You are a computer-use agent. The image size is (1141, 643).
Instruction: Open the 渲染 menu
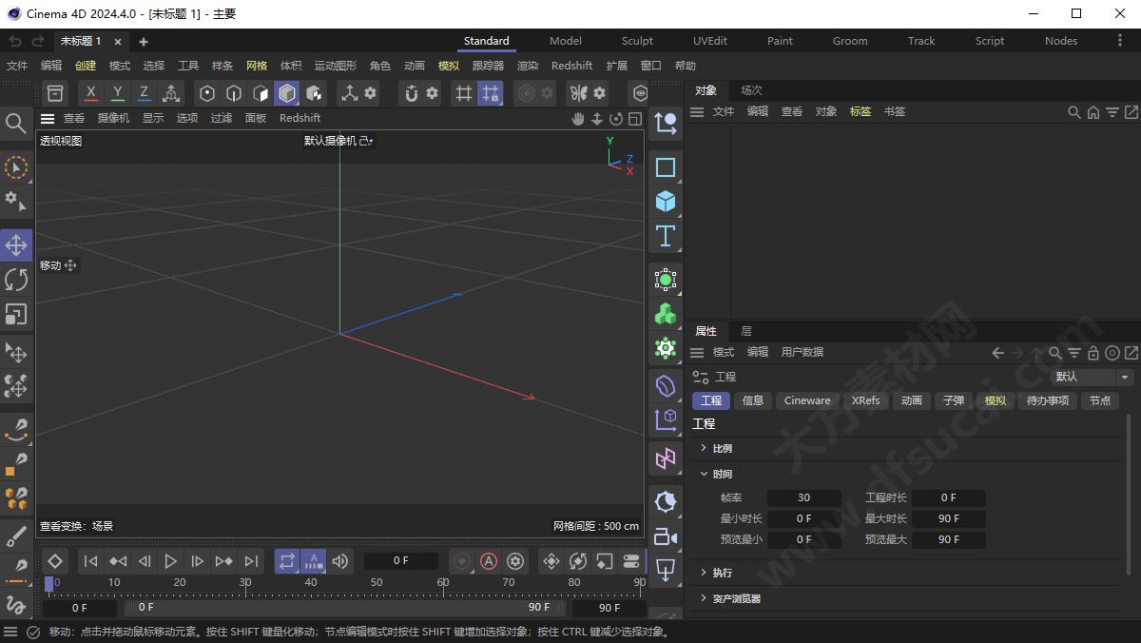528,66
